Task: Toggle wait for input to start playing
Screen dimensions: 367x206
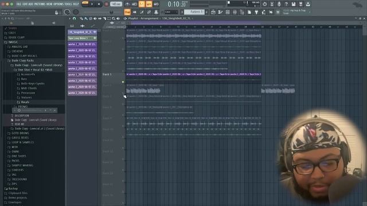Action: (135, 4)
